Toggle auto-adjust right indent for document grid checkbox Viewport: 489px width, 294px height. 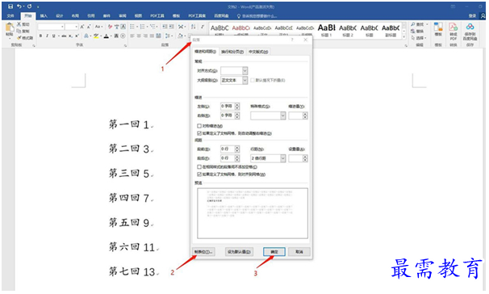coord(199,133)
